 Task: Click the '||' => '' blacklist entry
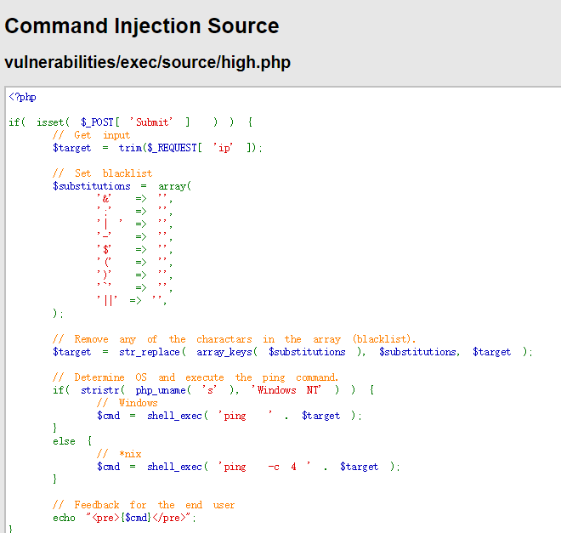pos(132,300)
